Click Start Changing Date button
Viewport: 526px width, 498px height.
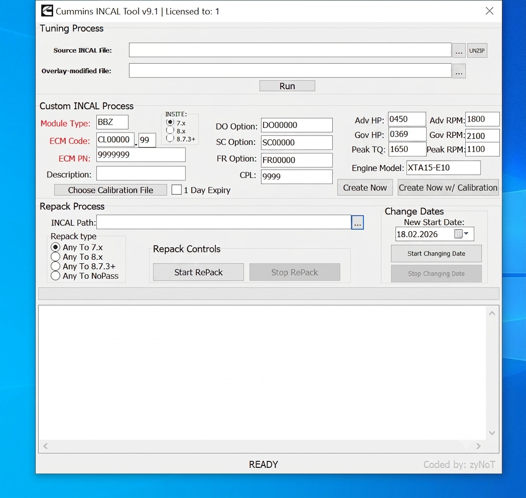[x=436, y=253]
